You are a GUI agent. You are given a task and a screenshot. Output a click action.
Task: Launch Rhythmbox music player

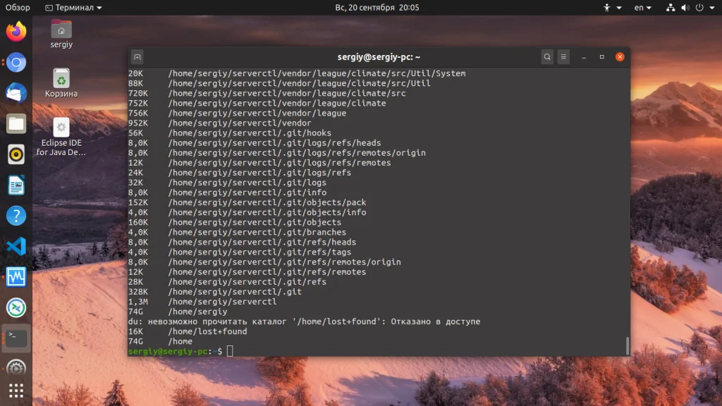click(x=16, y=154)
